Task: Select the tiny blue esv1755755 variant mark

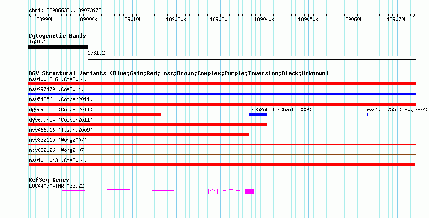Action: (368, 114)
